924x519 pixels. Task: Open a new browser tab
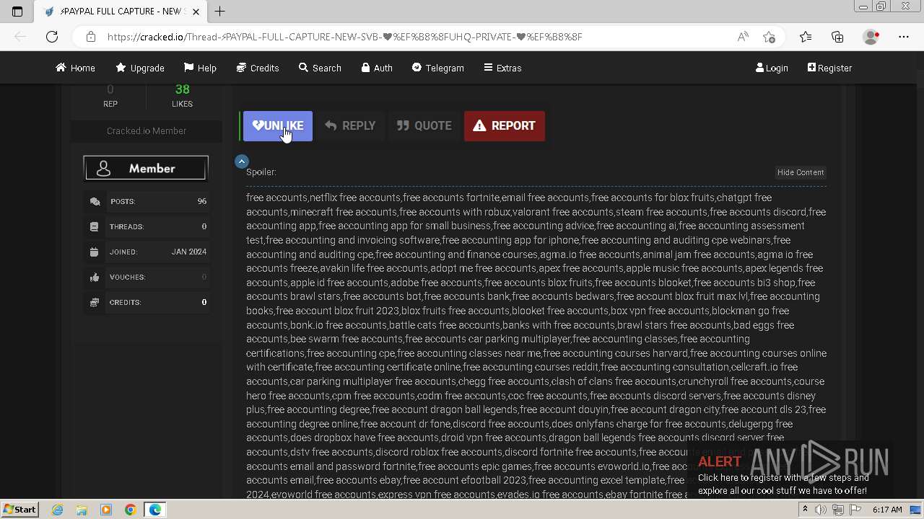[x=220, y=12]
